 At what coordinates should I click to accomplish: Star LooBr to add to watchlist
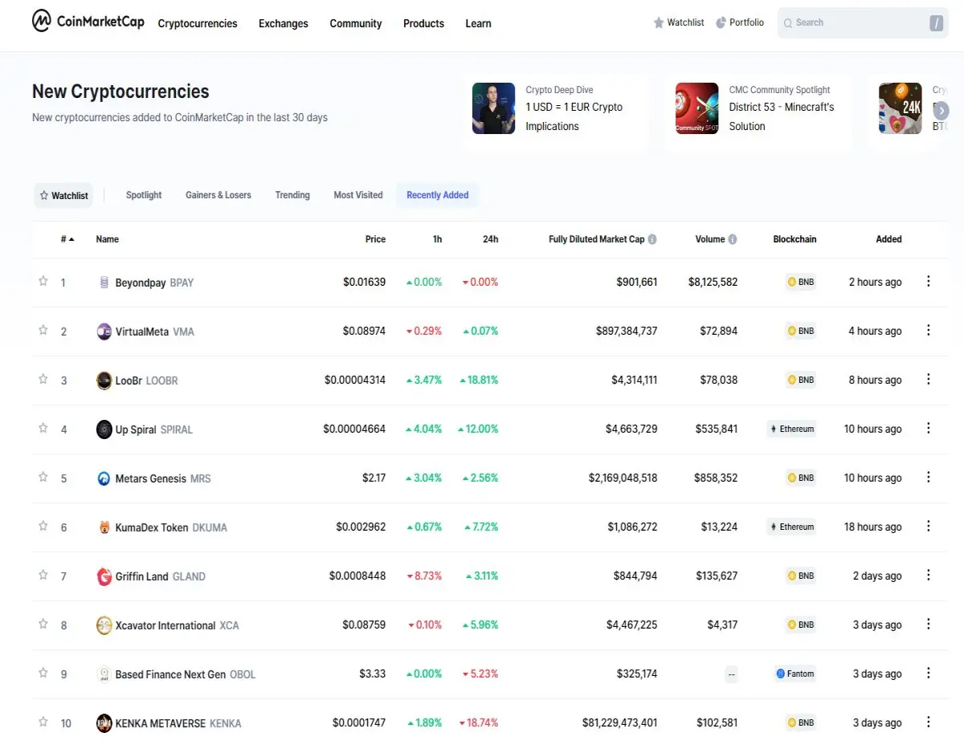click(43, 379)
